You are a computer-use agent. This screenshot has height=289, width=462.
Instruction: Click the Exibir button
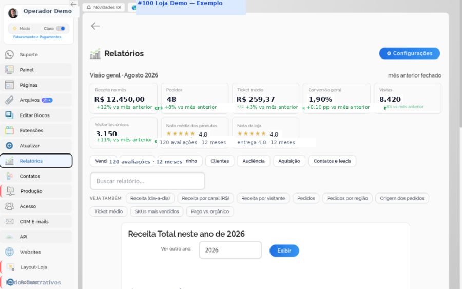pyautogui.click(x=284, y=251)
